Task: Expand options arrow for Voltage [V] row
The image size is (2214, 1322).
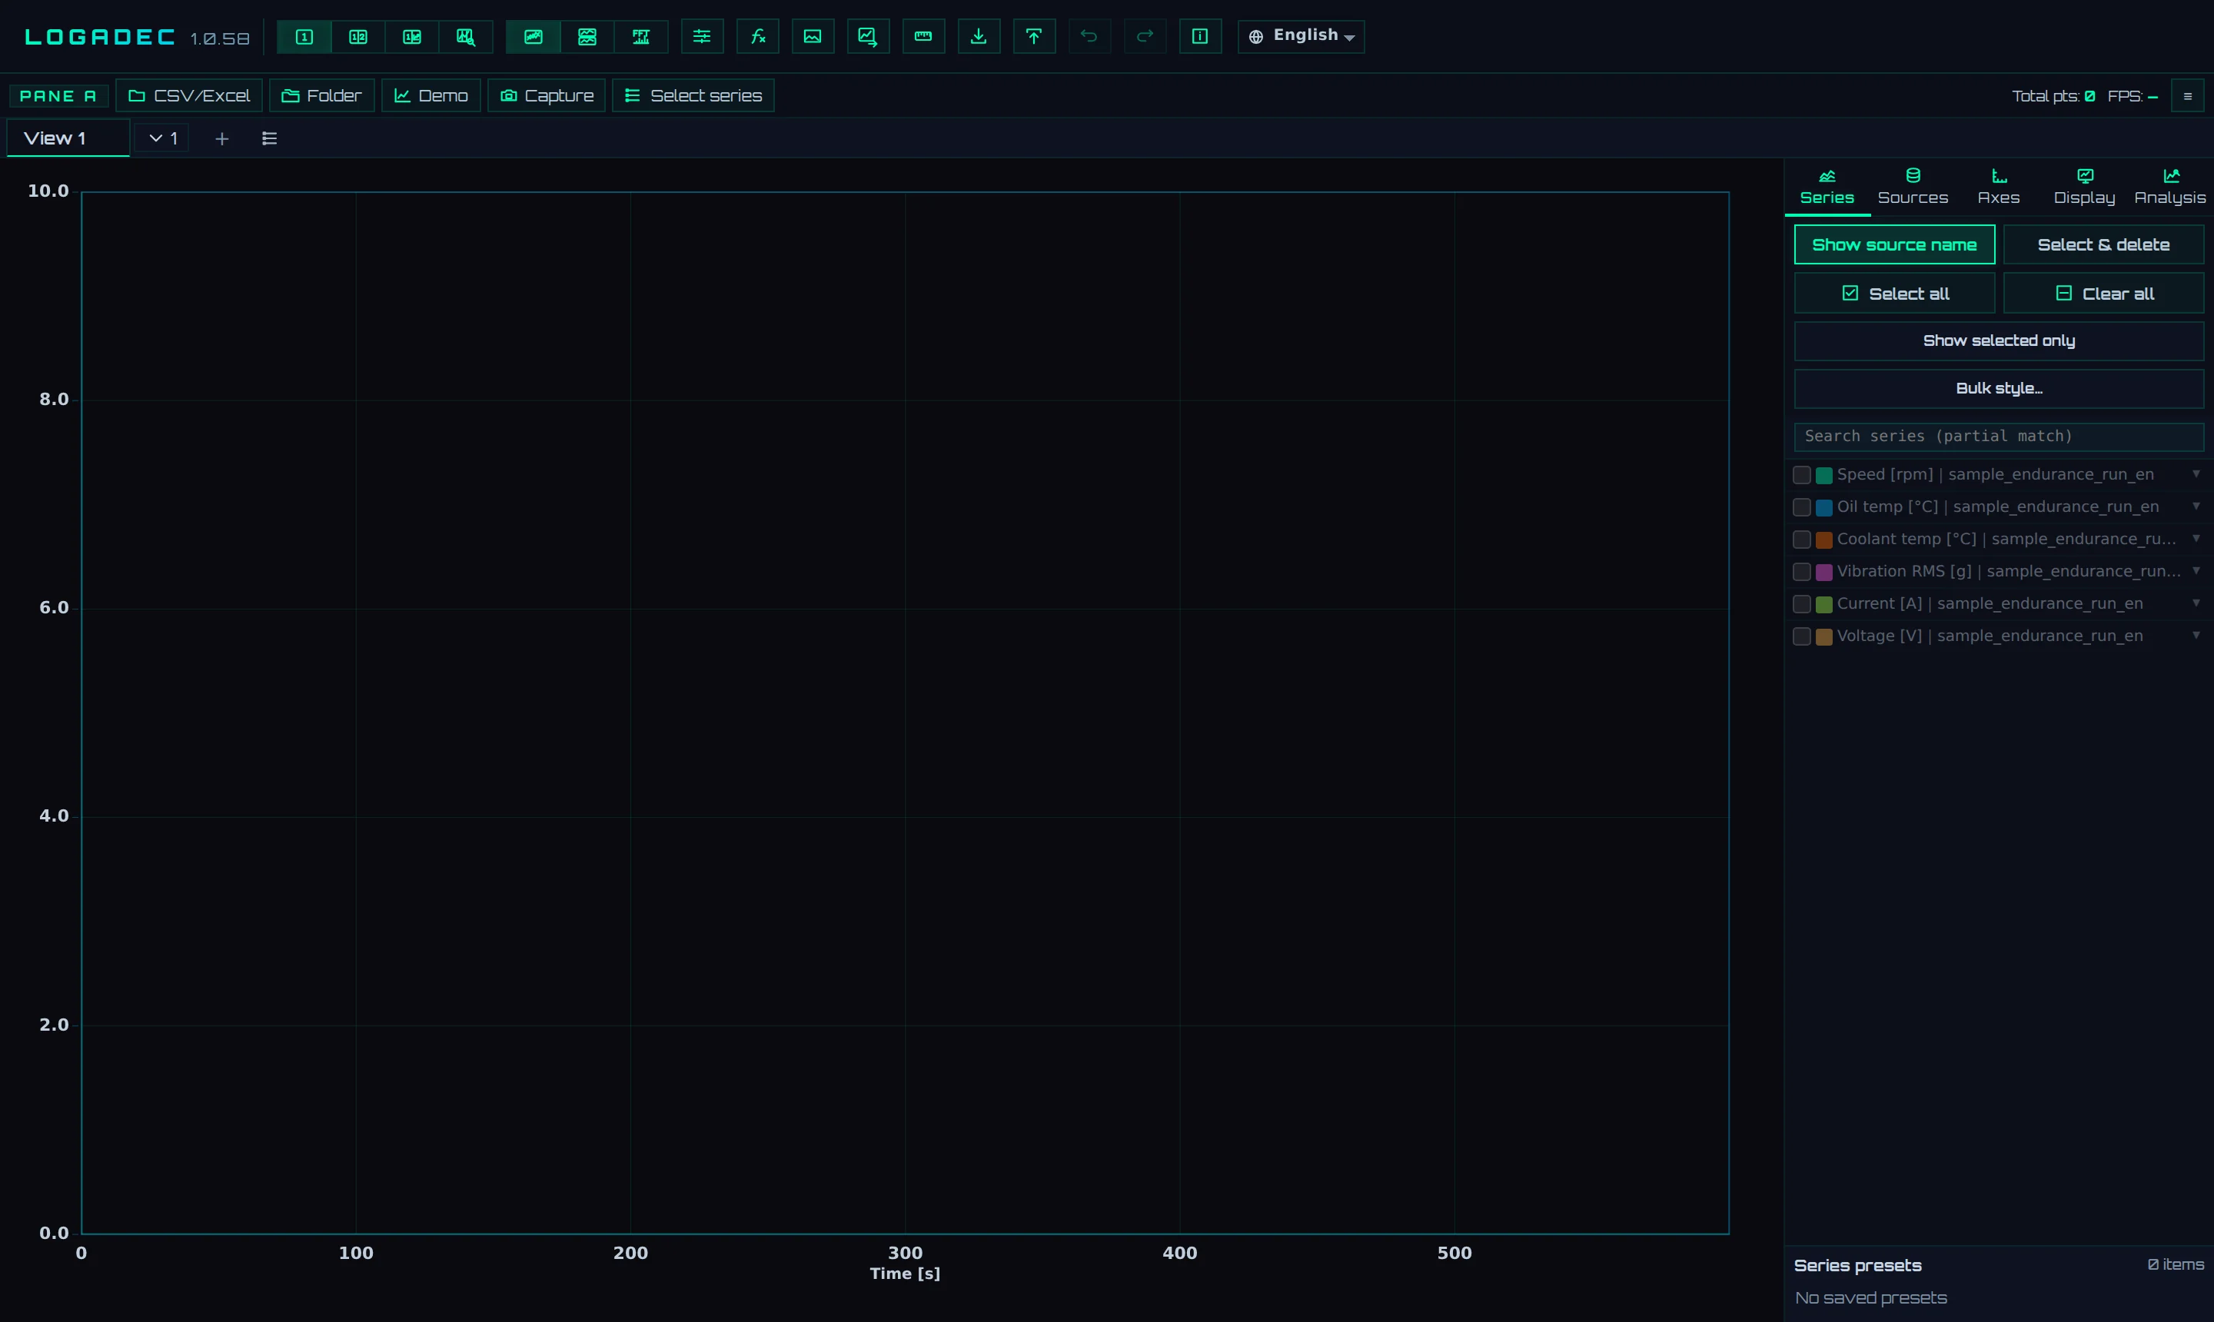Action: point(2196,635)
